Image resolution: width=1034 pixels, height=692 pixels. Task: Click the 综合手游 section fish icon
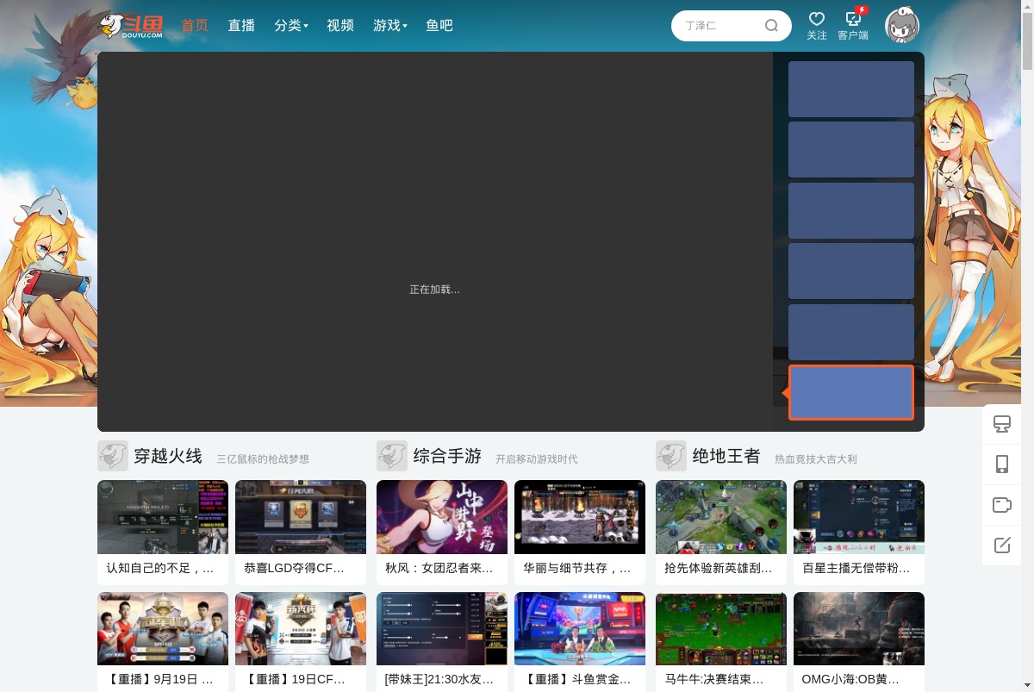pos(392,456)
